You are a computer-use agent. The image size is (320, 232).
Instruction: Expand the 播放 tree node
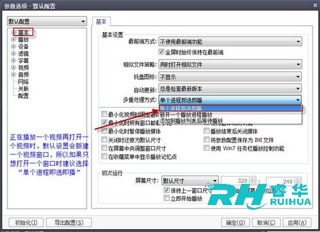click(x=13, y=39)
